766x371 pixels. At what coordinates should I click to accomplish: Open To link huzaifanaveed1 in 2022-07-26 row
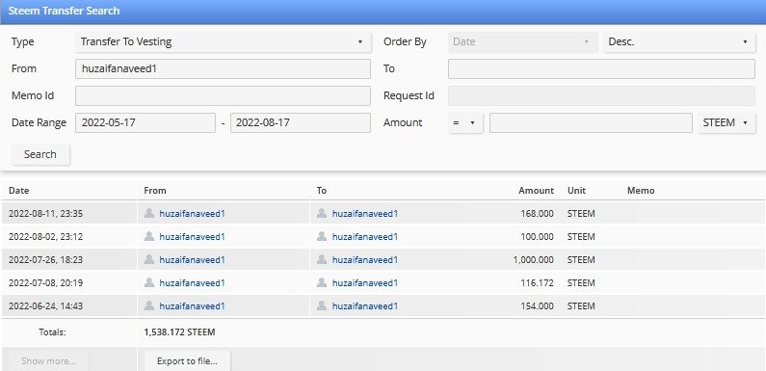pyautogui.click(x=365, y=260)
